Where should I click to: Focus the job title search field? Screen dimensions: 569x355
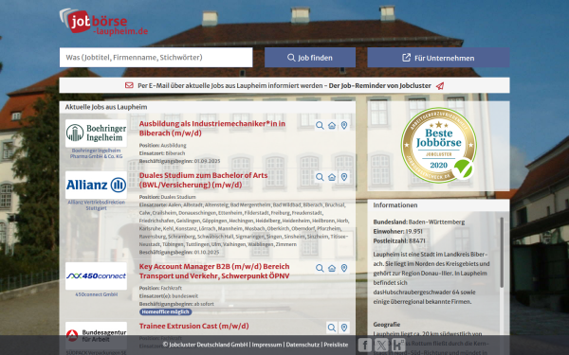point(156,57)
